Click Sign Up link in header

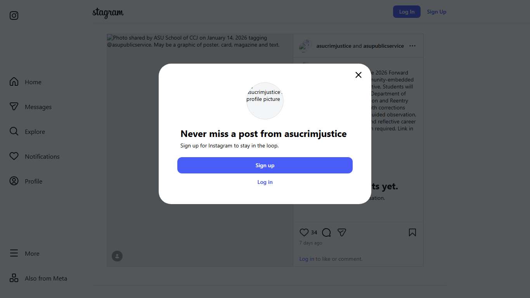436,12
